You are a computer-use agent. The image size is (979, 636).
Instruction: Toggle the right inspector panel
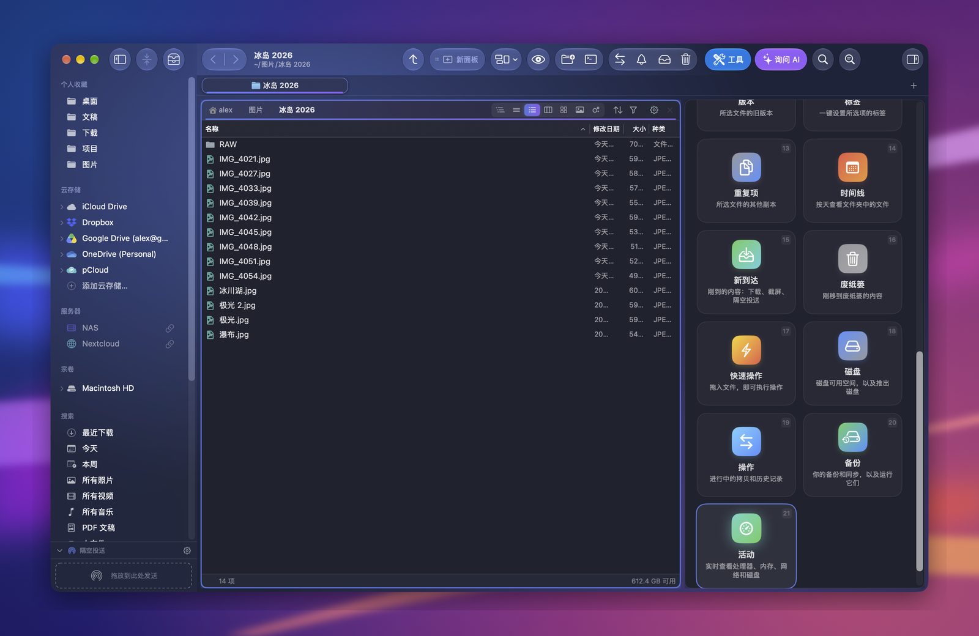click(912, 59)
